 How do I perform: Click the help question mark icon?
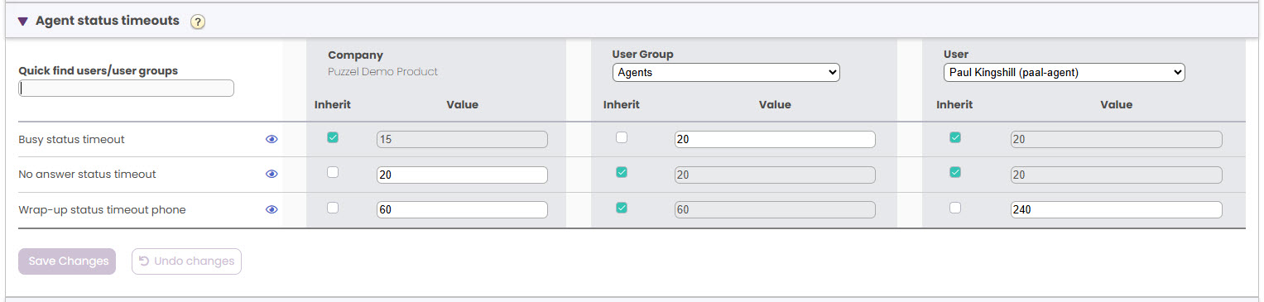(x=197, y=22)
